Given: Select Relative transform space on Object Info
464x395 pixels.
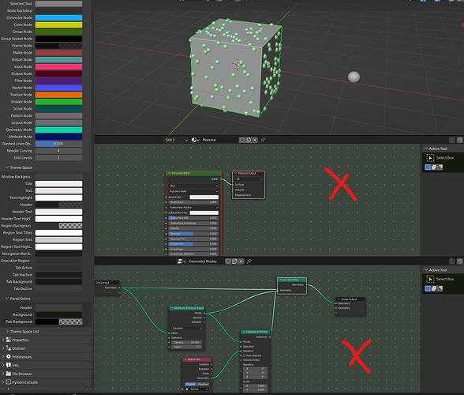Looking at the screenshot, I should click(203, 384).
